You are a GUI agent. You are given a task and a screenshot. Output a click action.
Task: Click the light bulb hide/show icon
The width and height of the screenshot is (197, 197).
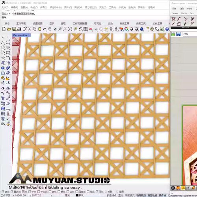(x=111, y=29)
